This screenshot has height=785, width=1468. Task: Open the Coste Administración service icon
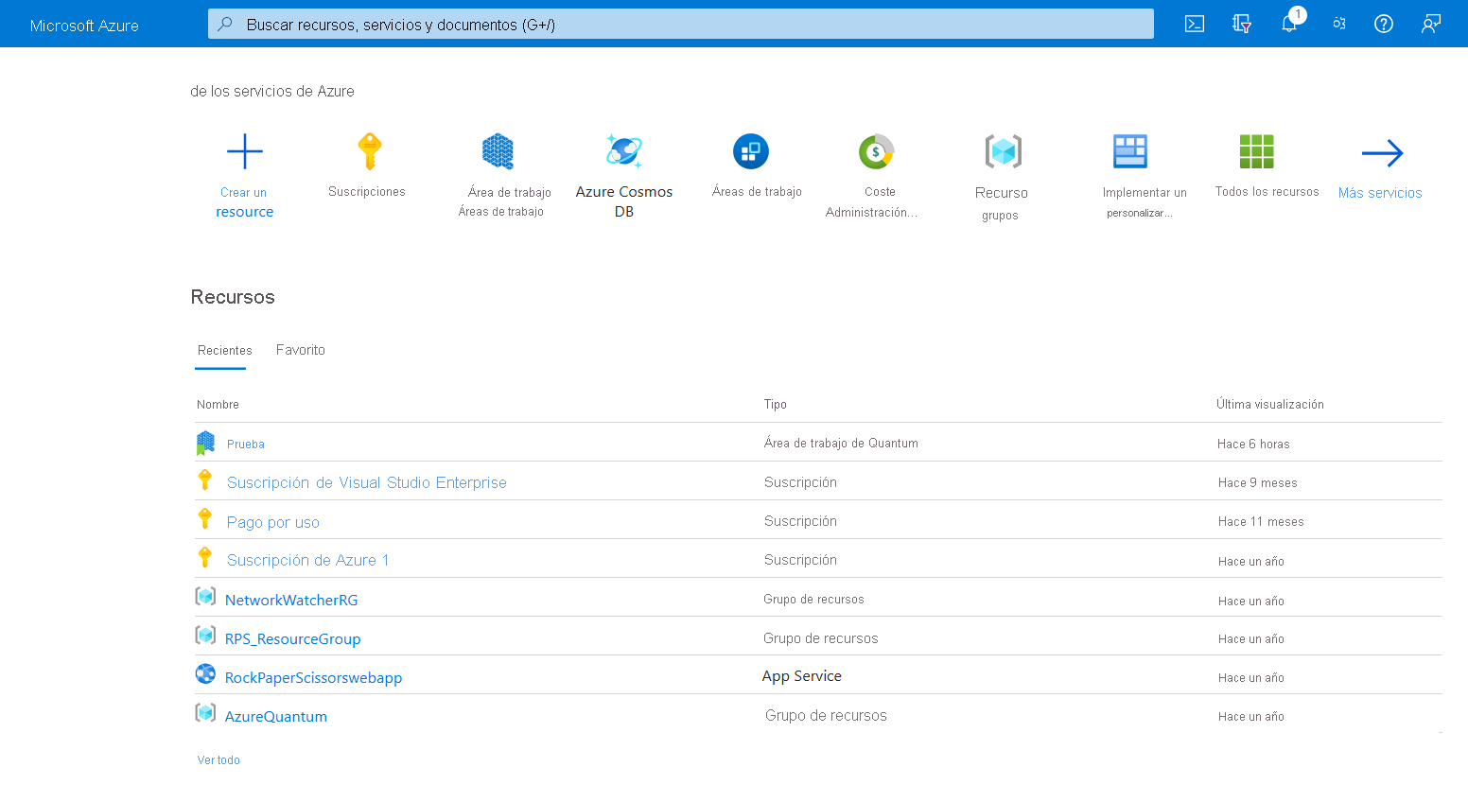(x=877, y=151)
